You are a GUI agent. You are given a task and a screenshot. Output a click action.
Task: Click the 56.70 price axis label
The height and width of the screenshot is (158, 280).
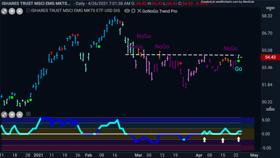click(267, 33)
